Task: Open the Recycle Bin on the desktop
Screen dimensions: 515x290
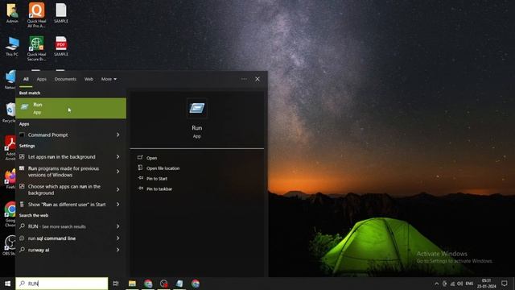Action: (9, 113)
